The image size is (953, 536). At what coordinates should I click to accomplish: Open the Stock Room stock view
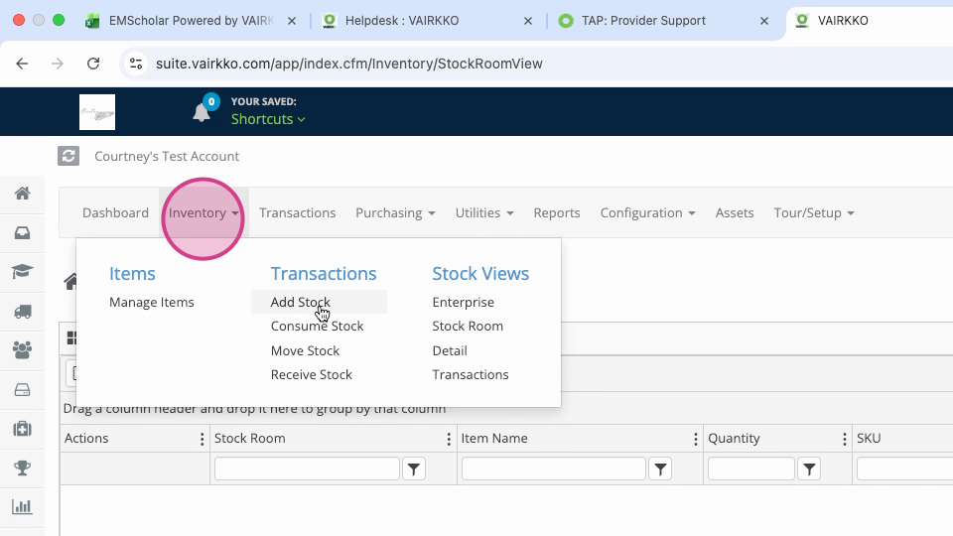[468, 327]
